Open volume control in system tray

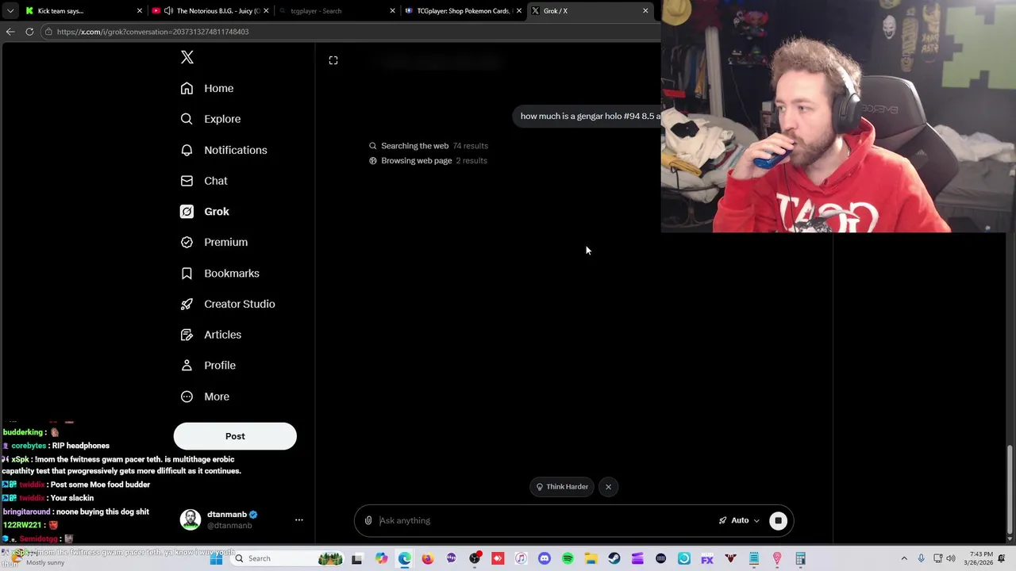[x=951, y=558]
